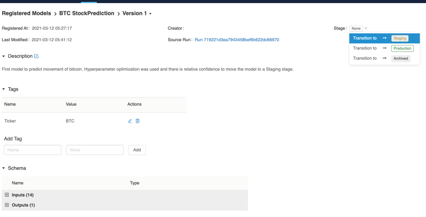
Task: Open the Stage None dropdown
Action: point(356,28)
